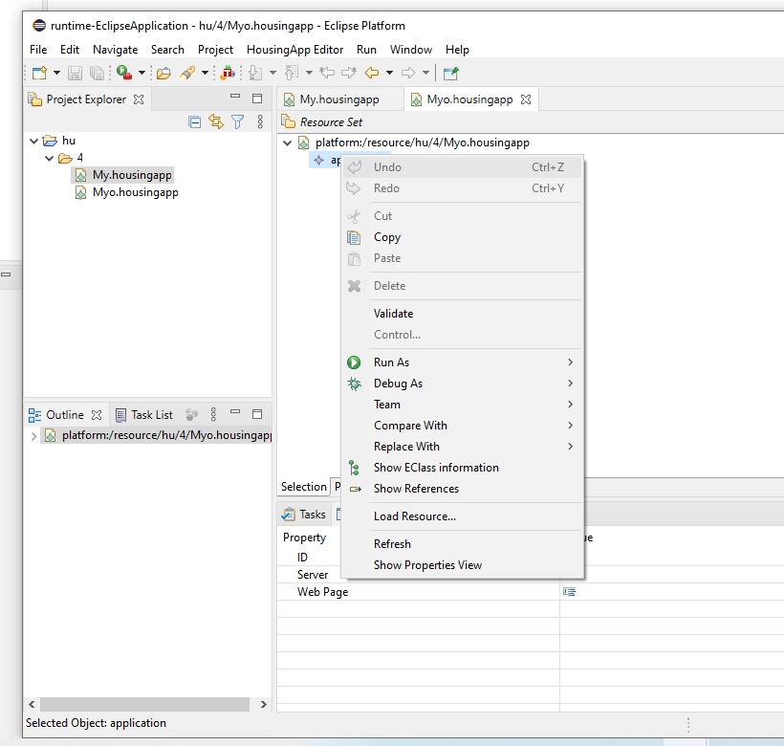Close the Myo.housingapp editor tab
This screenshot has height=746, width=784.
coord(526,99)
